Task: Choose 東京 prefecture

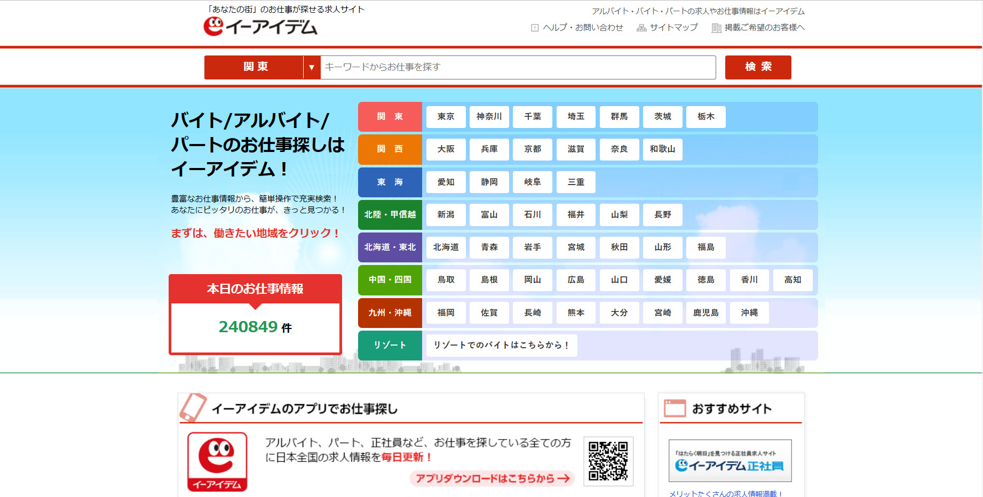Action: point(446,117)
